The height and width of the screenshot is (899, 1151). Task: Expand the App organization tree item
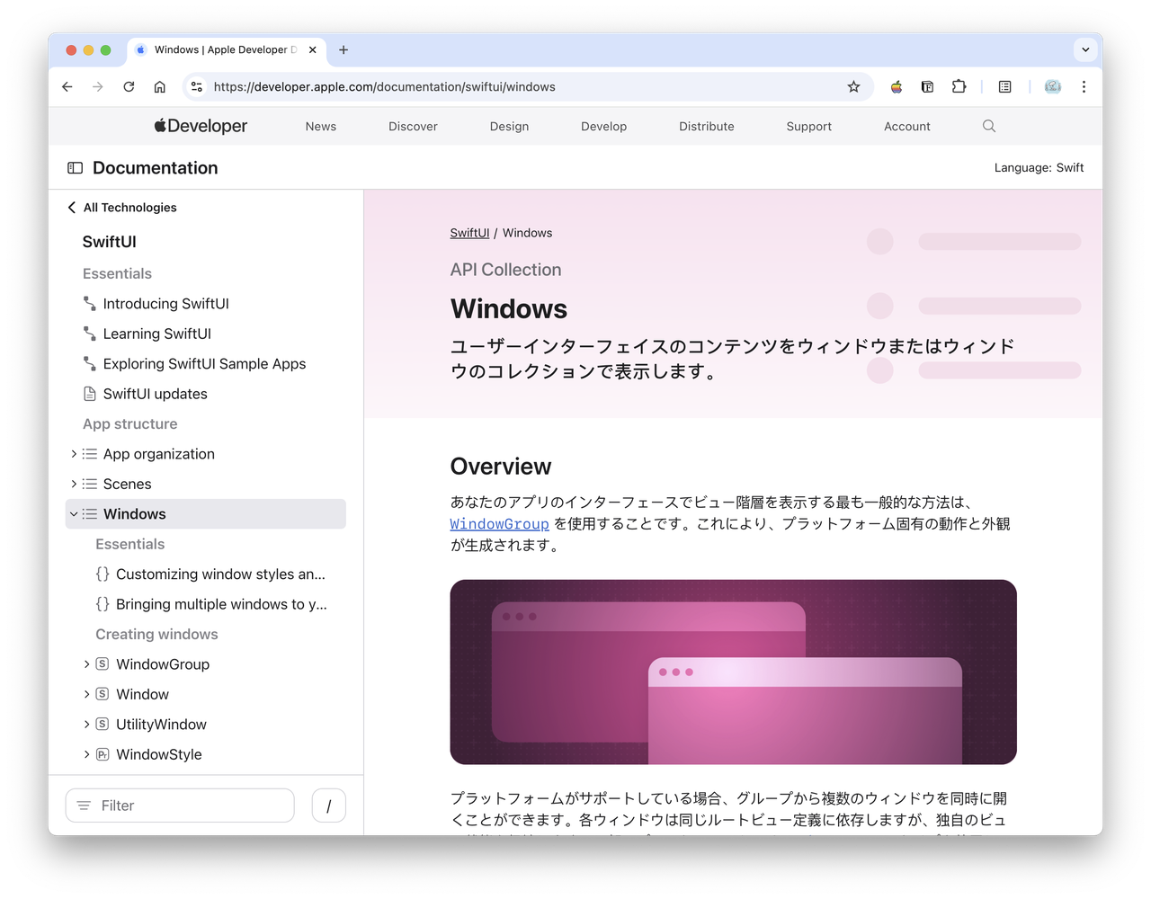[74, 454]
